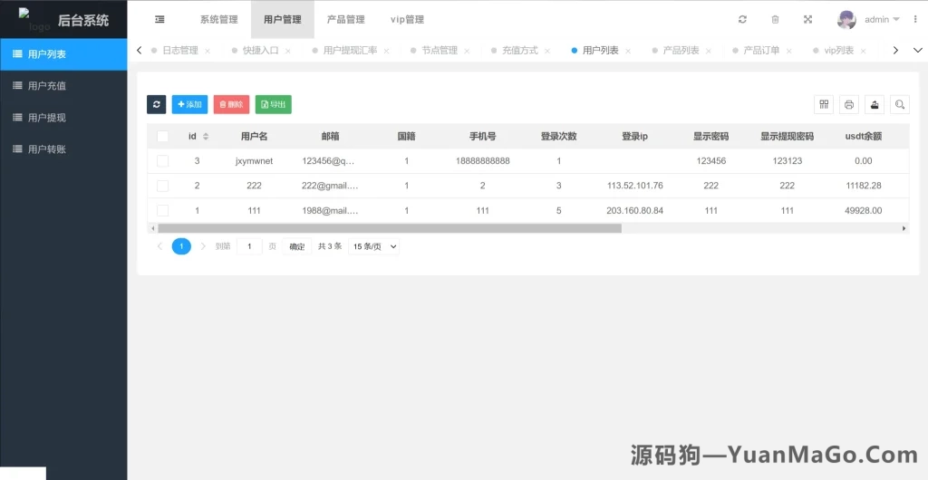This screenshot has width=928, height=480.
Task: Click the refresh icon in top header
Action: (742, 20)
